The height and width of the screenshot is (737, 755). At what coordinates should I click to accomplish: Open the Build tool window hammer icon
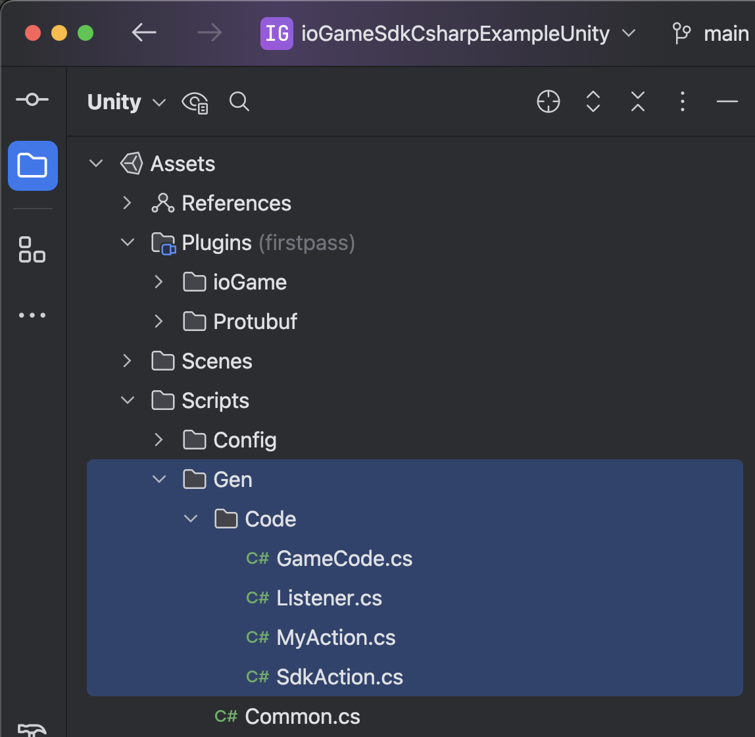(32, 729)
